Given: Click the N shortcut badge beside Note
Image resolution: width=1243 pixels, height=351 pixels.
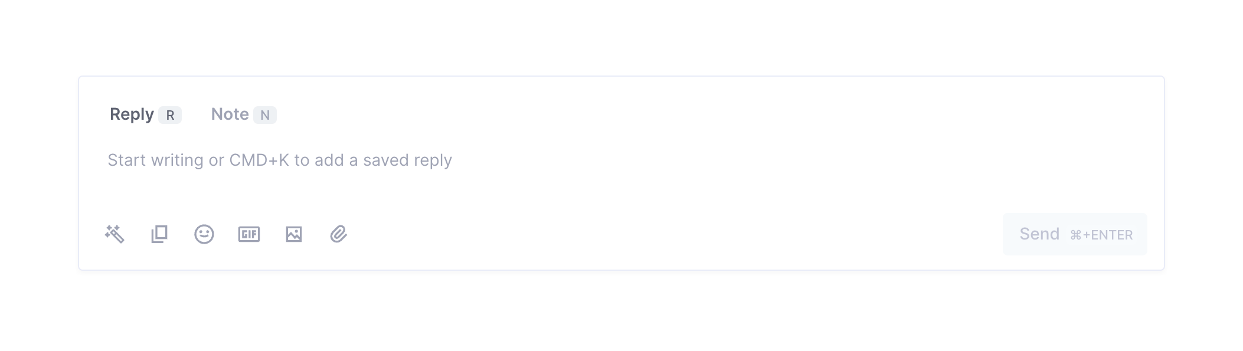Looking at the screenshot, I should point(265,115).
